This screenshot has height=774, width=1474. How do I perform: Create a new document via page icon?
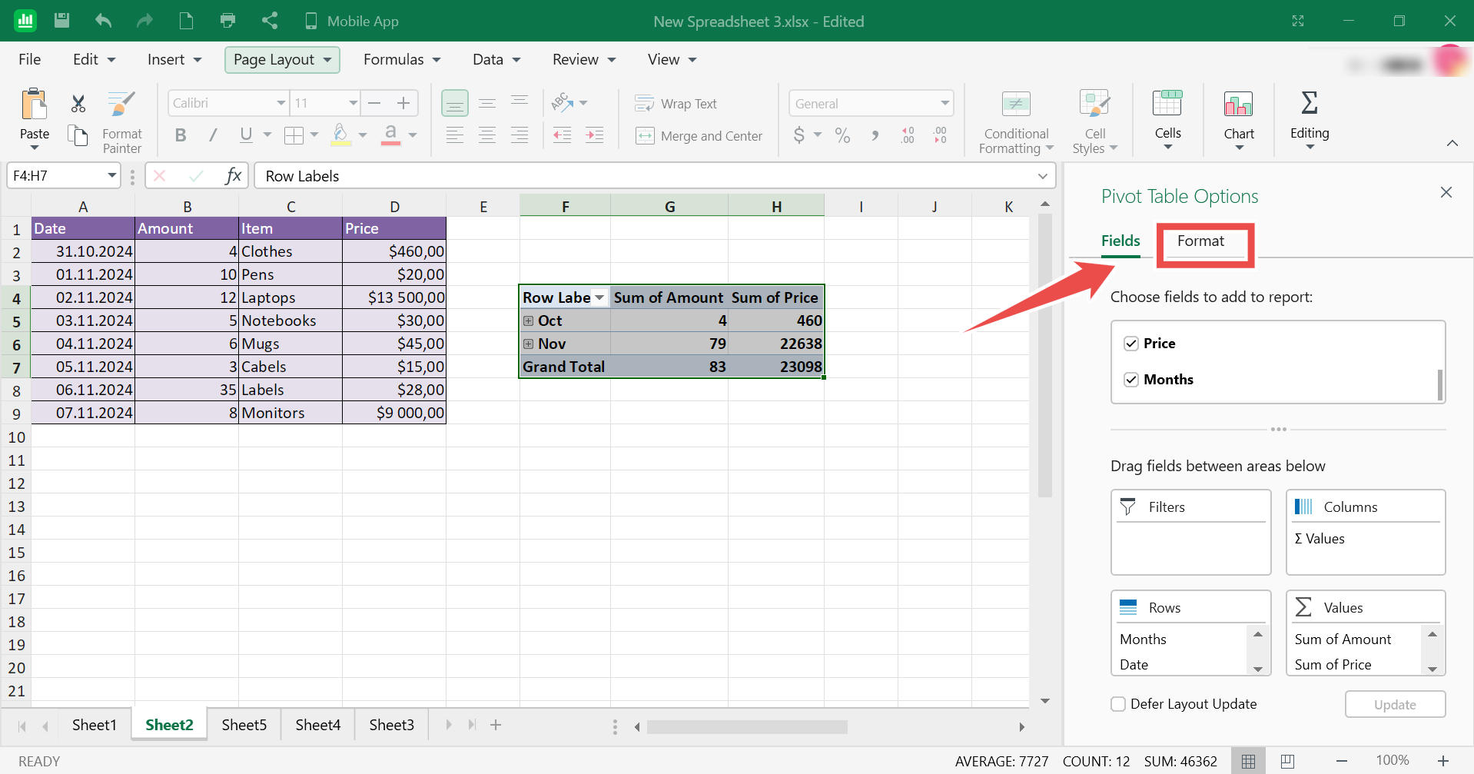[186, 21]
